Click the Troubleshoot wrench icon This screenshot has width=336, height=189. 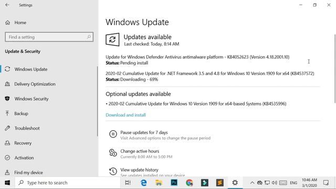(x=7, y=128)
